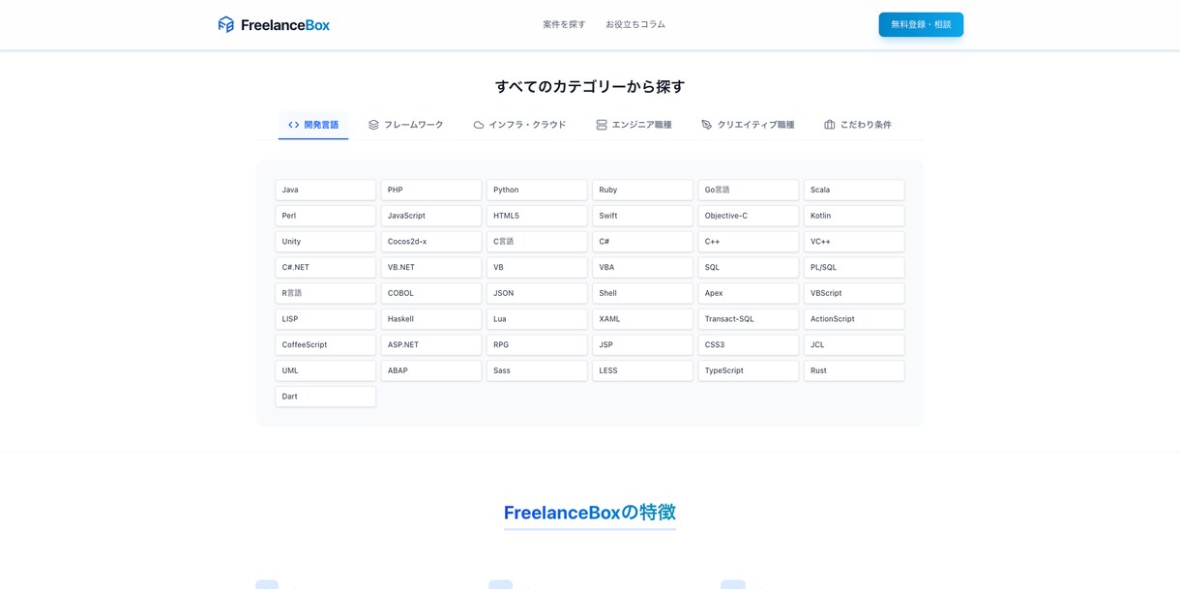Select the Transact-SQL category
This screenshot has width=1180, height=589.
(749, 319)
